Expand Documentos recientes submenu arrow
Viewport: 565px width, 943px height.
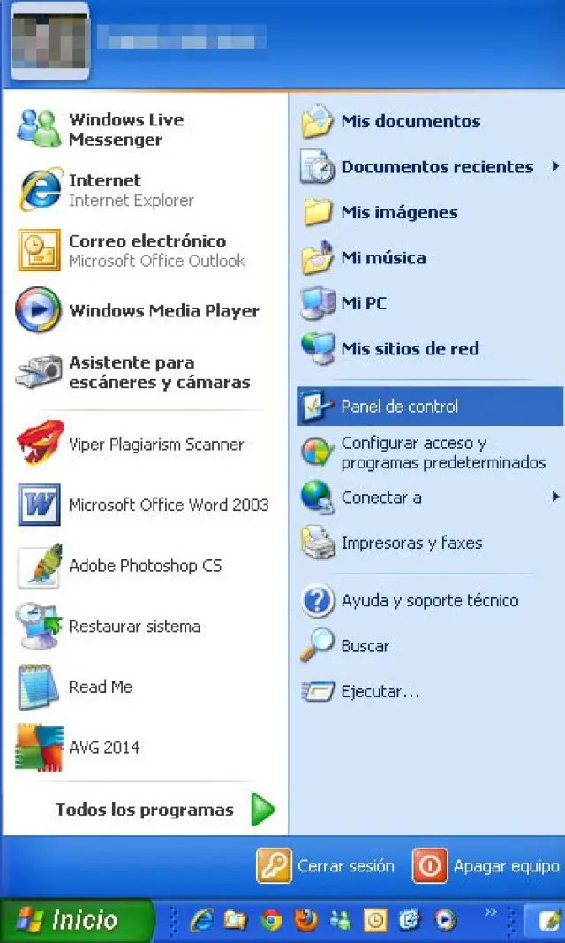pyautogui.click(x=555, y=166)
